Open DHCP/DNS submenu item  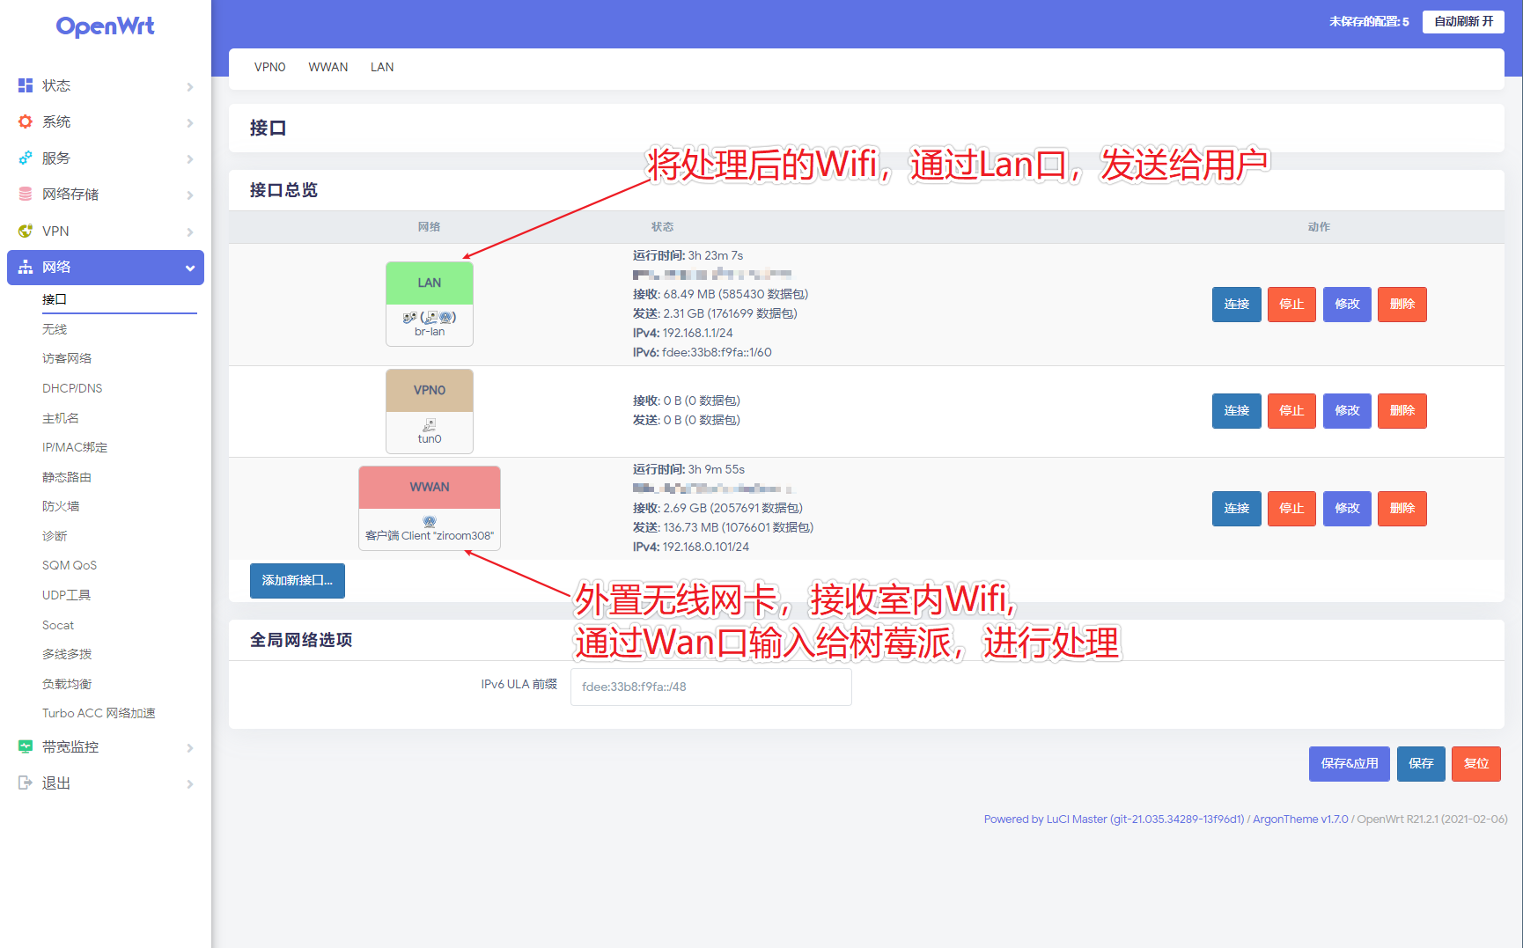tap(72, 388)
